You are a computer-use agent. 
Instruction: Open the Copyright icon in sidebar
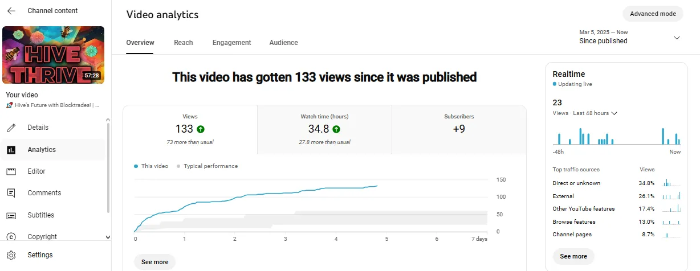click(x=11, y=237)
